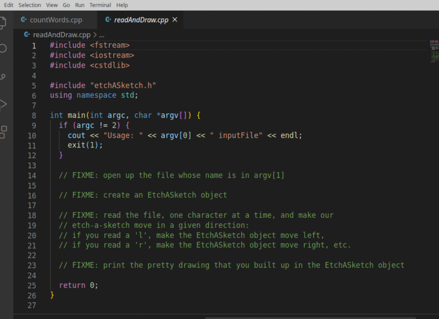
Task: Open the Run menu
Action: pyautogui.click(x=80, y=5)
